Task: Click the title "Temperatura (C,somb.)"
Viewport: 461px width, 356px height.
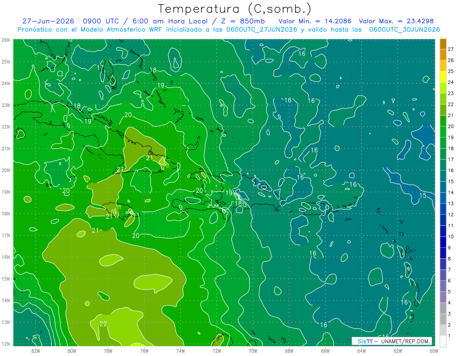Action: pyautogui.click(x=235, y=9)
